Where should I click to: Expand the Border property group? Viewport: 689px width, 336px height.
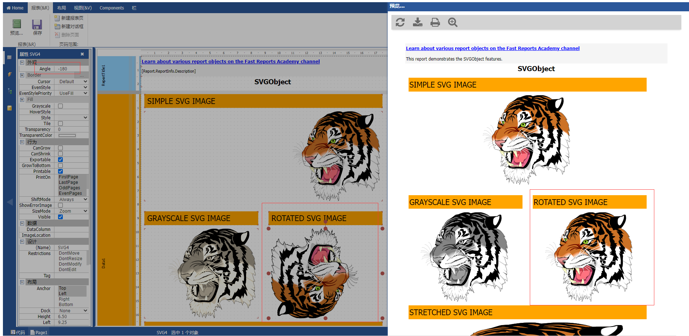[22, 75]
